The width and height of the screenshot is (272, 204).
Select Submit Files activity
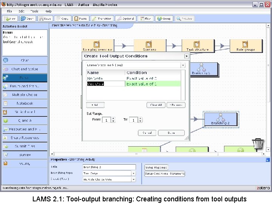25,146
